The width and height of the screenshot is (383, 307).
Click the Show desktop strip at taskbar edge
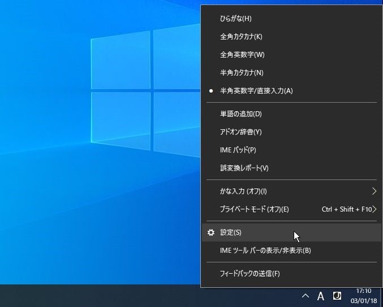pos(381,296)
